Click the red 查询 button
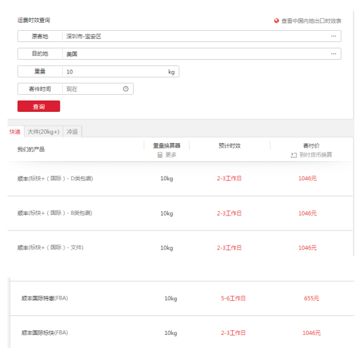 (x=39, y=106)
